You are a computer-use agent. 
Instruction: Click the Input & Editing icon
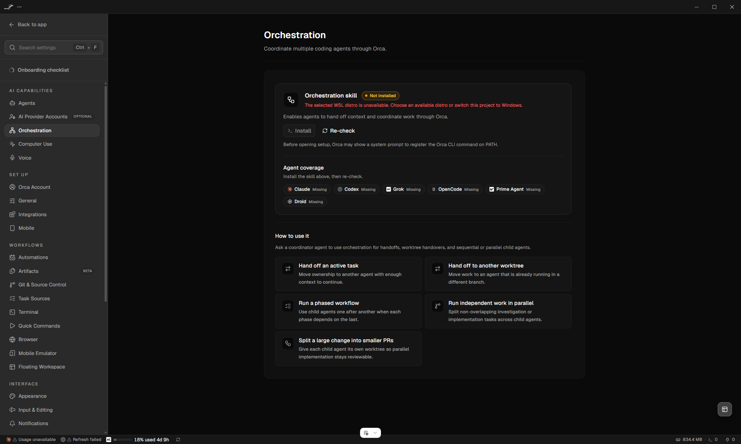pyautogui.click(x=12, y=410)
